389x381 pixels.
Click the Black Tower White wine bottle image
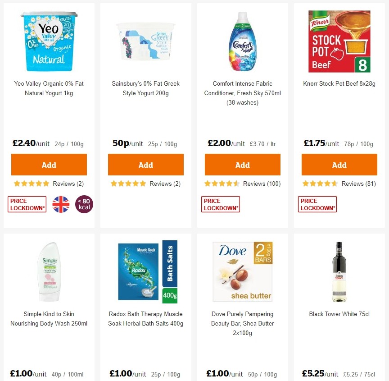point(339,271)
